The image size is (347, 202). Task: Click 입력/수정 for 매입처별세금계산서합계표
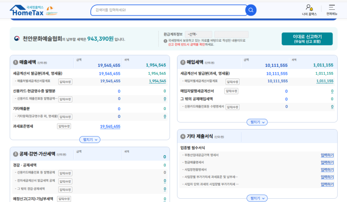[x=233, y=82]
